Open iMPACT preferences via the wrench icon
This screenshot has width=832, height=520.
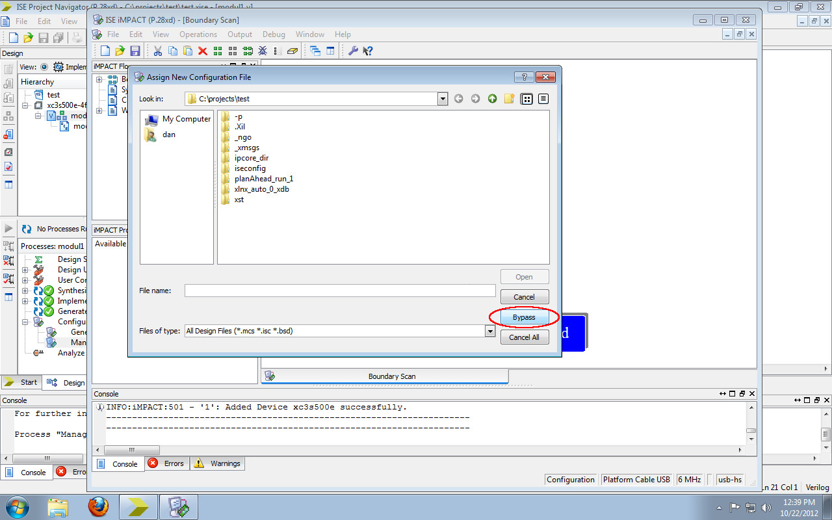353,51
